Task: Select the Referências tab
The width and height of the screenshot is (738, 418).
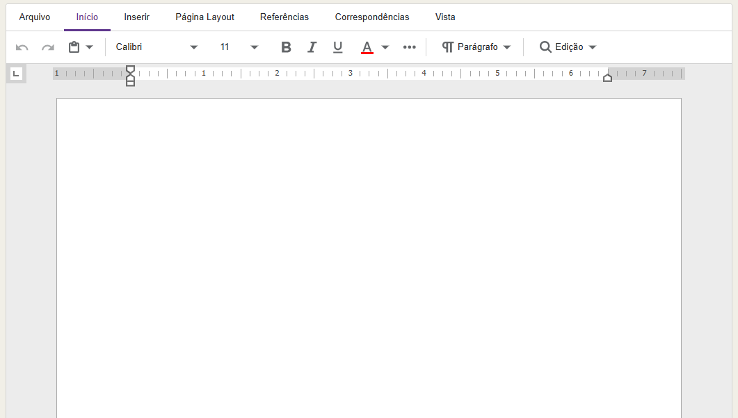Action: (284, 17)
